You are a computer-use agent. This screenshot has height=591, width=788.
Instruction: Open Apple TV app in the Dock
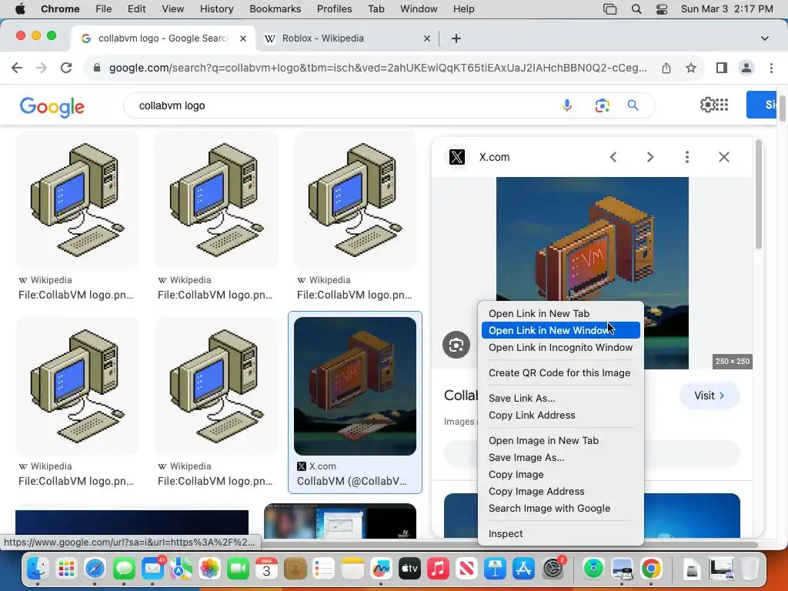click(x=409, y=569)
